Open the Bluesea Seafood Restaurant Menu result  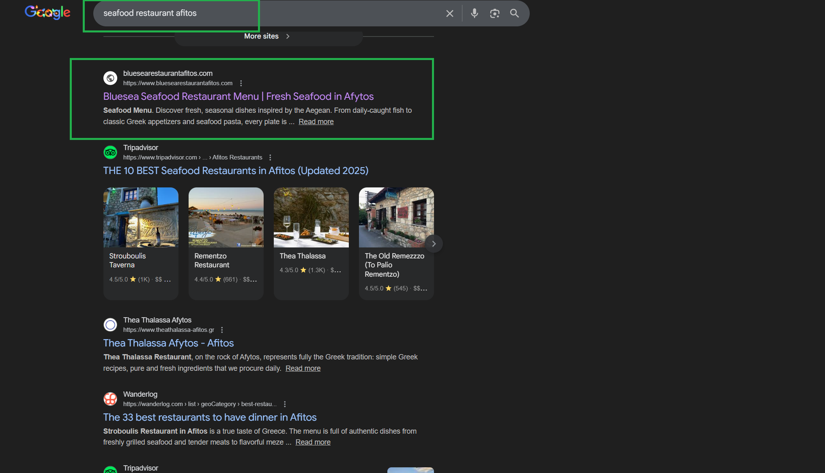[x=238, y=96]
